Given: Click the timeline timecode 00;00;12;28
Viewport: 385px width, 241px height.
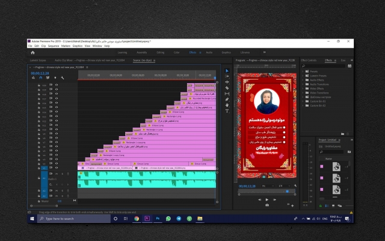Looking at the screenshot, I should coord(40,74).
